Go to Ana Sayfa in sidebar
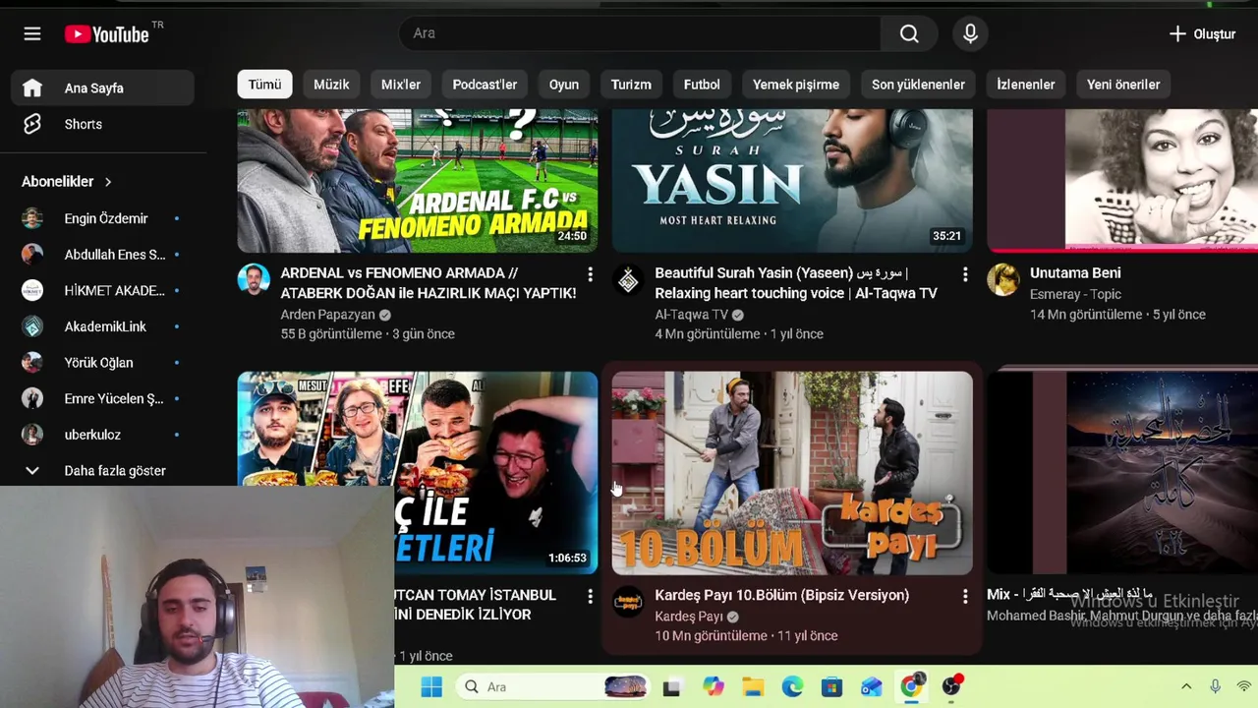 point(103,88)
